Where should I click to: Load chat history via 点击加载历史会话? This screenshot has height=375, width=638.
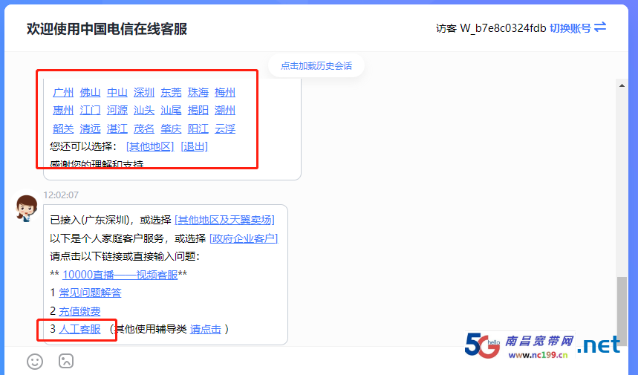tap(316, 66)
